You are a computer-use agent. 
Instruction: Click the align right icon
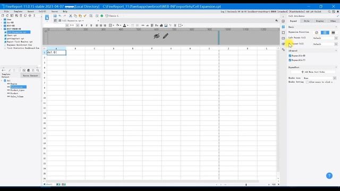105,25
